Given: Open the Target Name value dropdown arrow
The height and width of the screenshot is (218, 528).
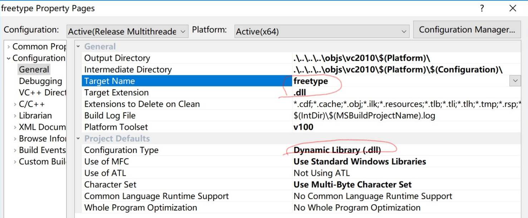Looking at the screenshot, I should (515, 81).
